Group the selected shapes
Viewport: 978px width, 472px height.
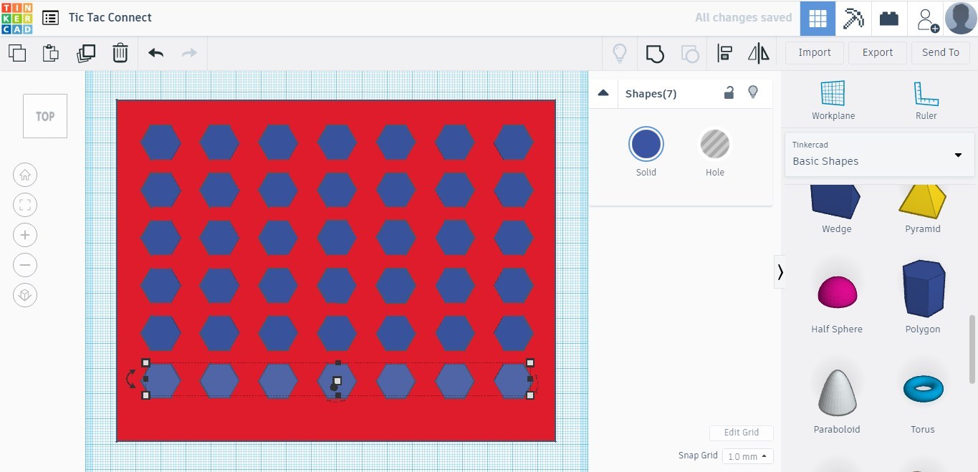654,52
